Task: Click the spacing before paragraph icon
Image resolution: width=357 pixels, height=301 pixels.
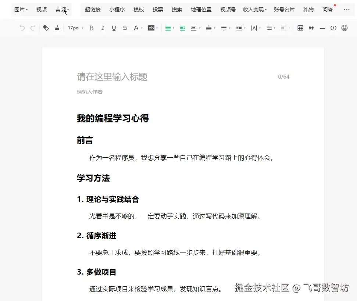Action: click(x=208, y=28)
